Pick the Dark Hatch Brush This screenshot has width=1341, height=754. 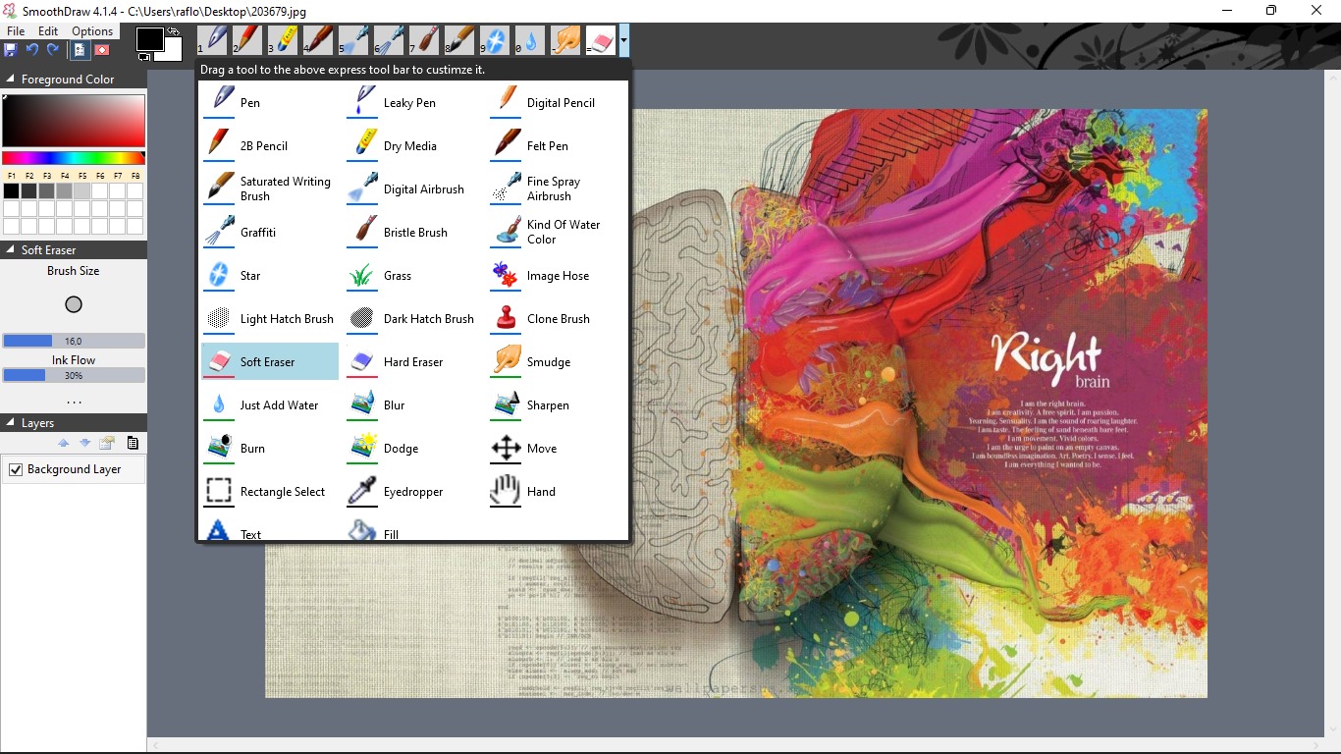[x=412, y=318]
